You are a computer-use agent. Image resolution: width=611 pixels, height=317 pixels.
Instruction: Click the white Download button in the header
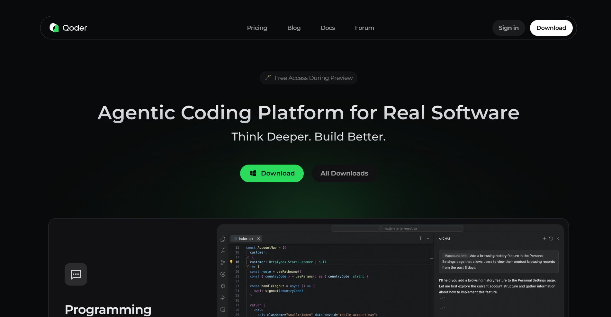pos(551,28)
